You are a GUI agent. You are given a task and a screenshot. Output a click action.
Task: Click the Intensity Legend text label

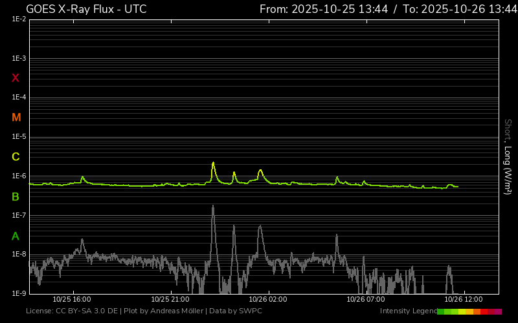(407, 311)
